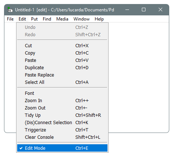Choose Paste Replace entry
Viewport: 174px width, 156px height.
(x=62, y=75)
